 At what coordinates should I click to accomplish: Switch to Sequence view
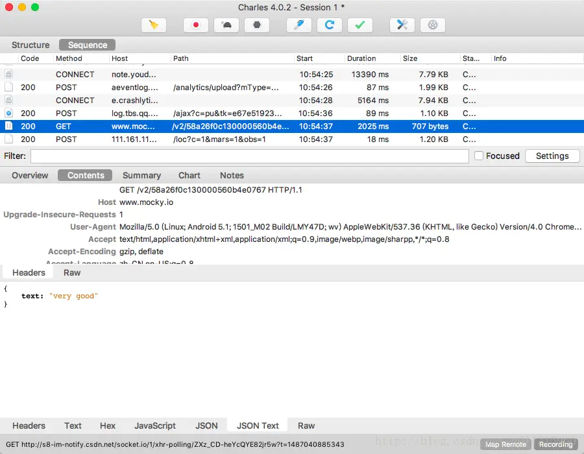pos(88,45)
